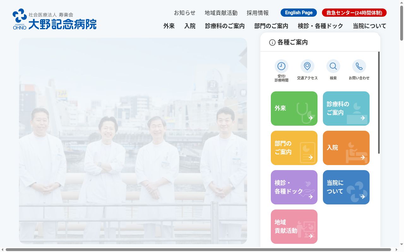Open the 交通アクセス map pin icon

click(x=307, y=66)
